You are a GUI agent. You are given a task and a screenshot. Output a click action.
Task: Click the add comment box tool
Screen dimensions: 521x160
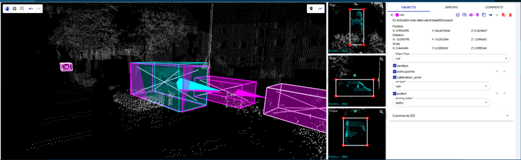(x=21, y=9)
